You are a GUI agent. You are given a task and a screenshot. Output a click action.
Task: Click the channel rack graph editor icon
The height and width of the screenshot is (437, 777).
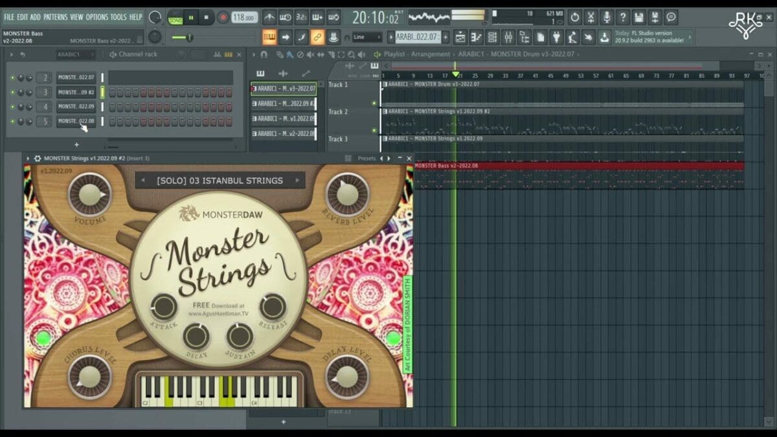coord(216,55)
